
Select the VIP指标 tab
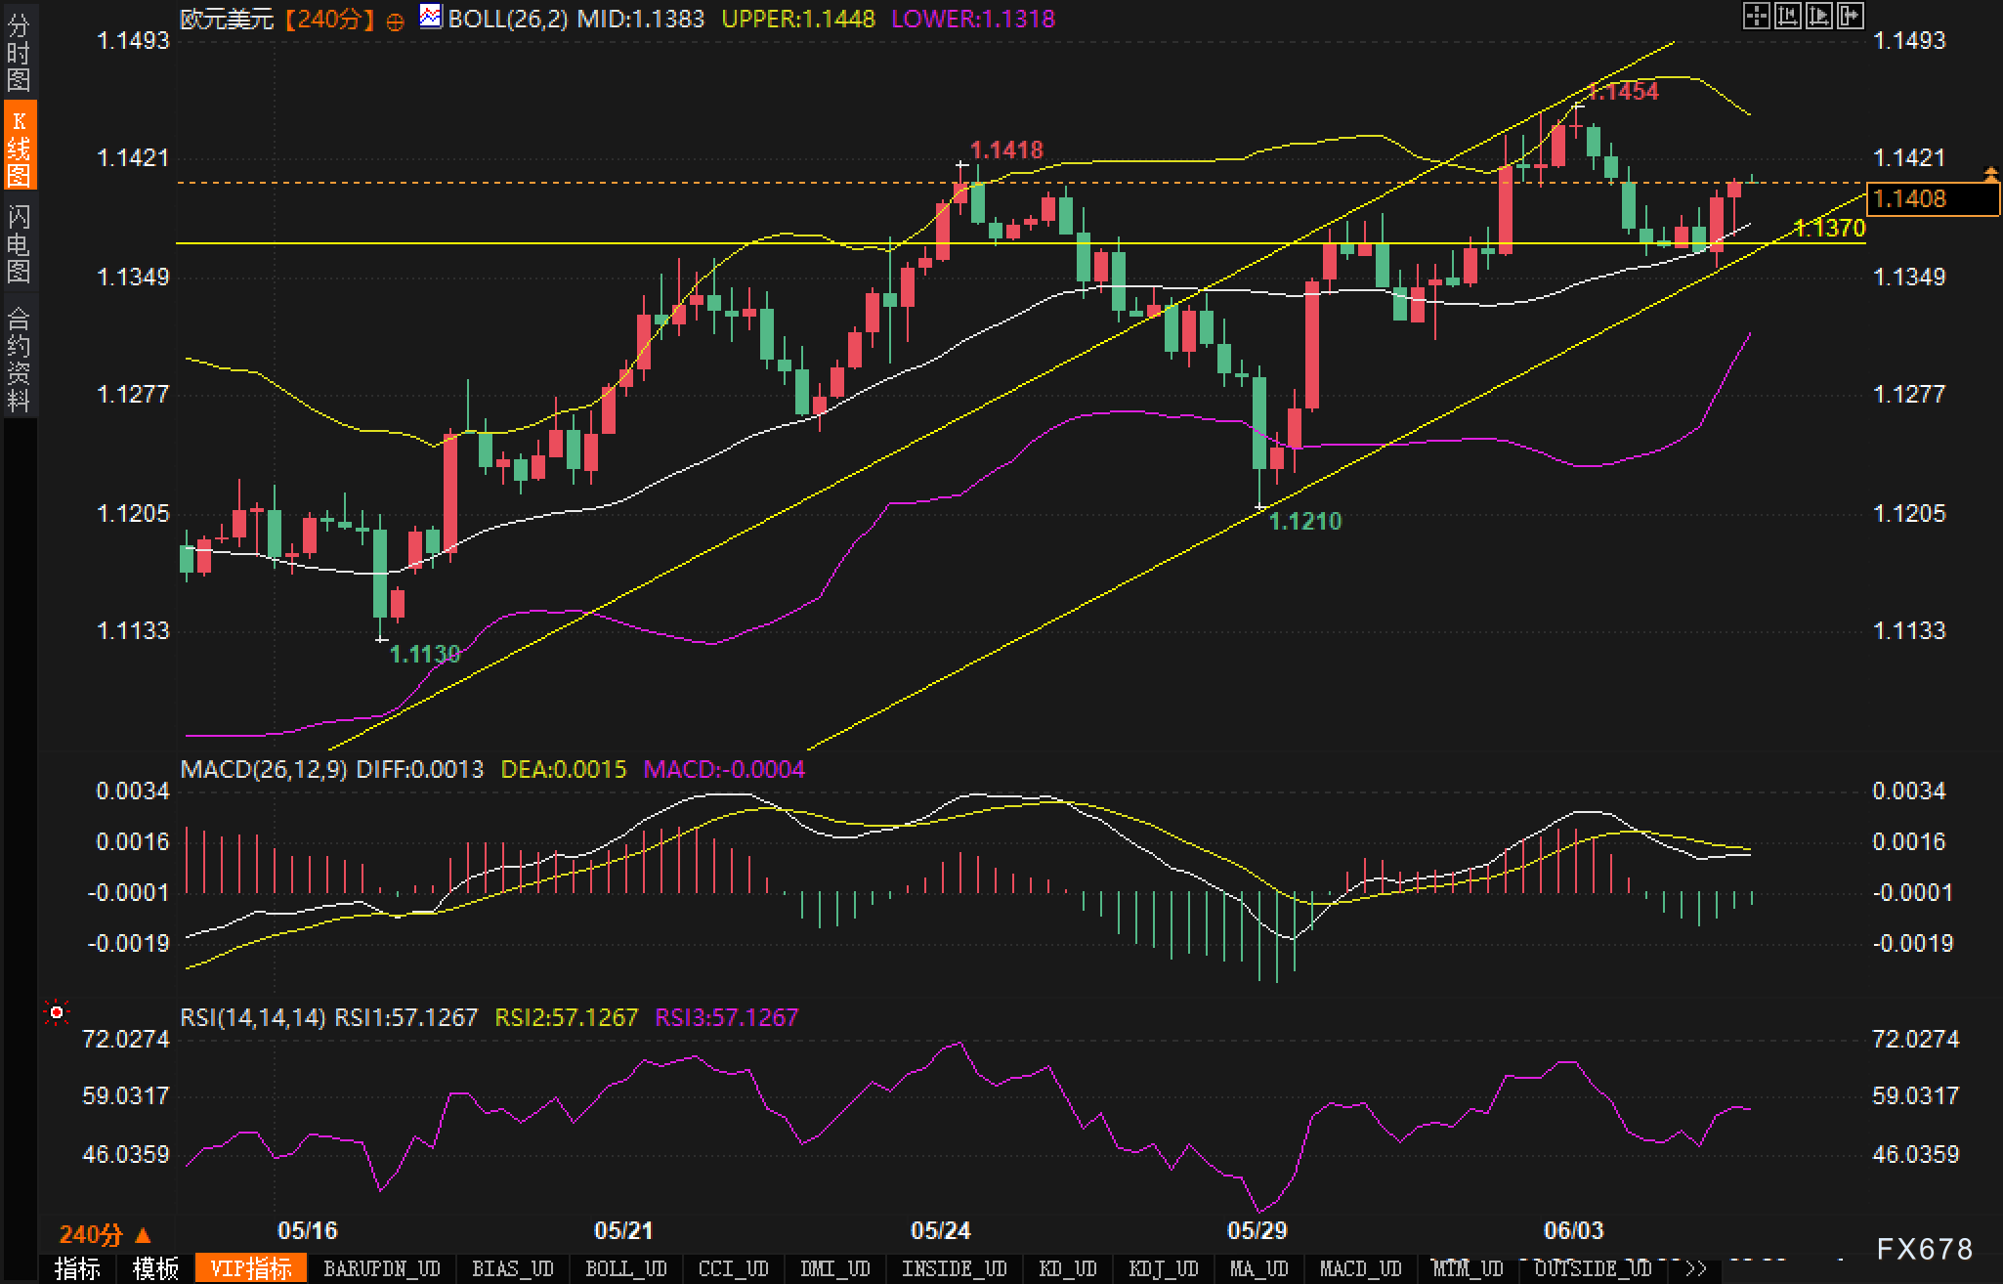(x=251, y=1268)
